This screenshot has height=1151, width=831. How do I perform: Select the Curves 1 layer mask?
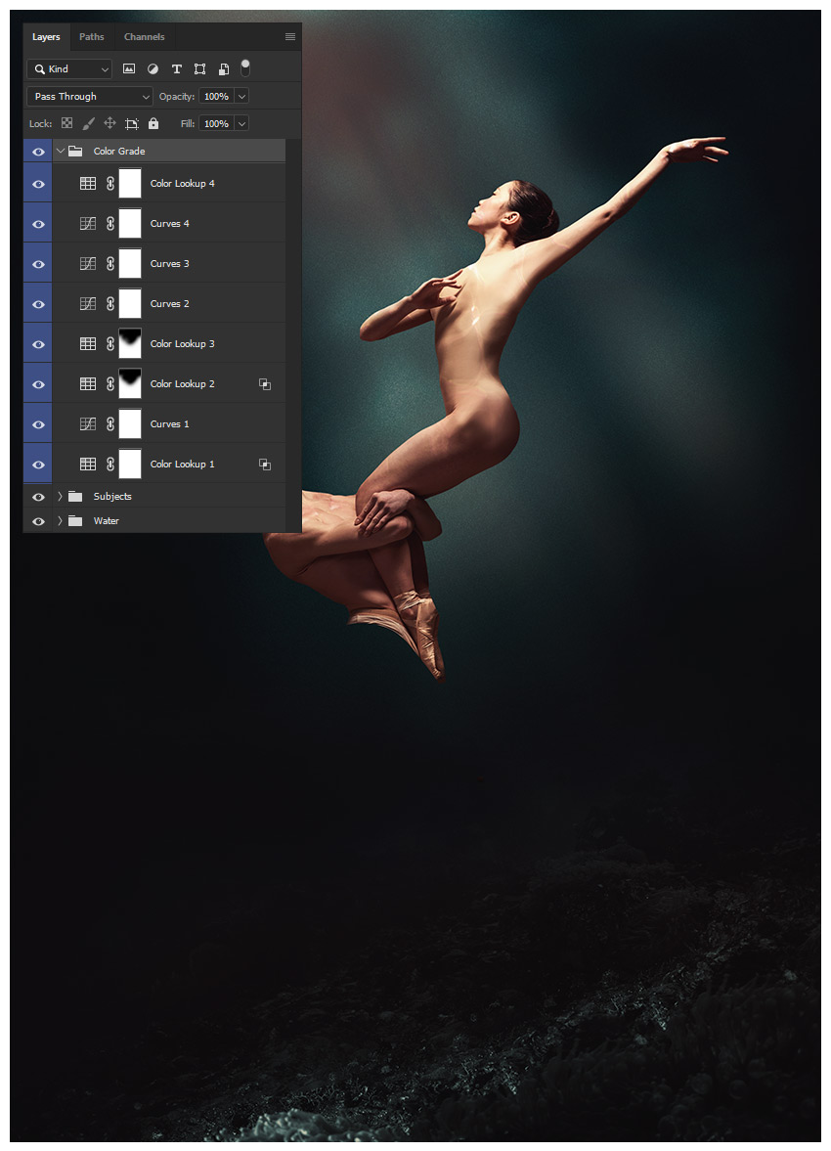pos(130,424)
